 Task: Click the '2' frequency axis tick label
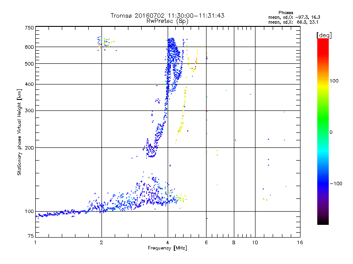[x=101, y=242]
